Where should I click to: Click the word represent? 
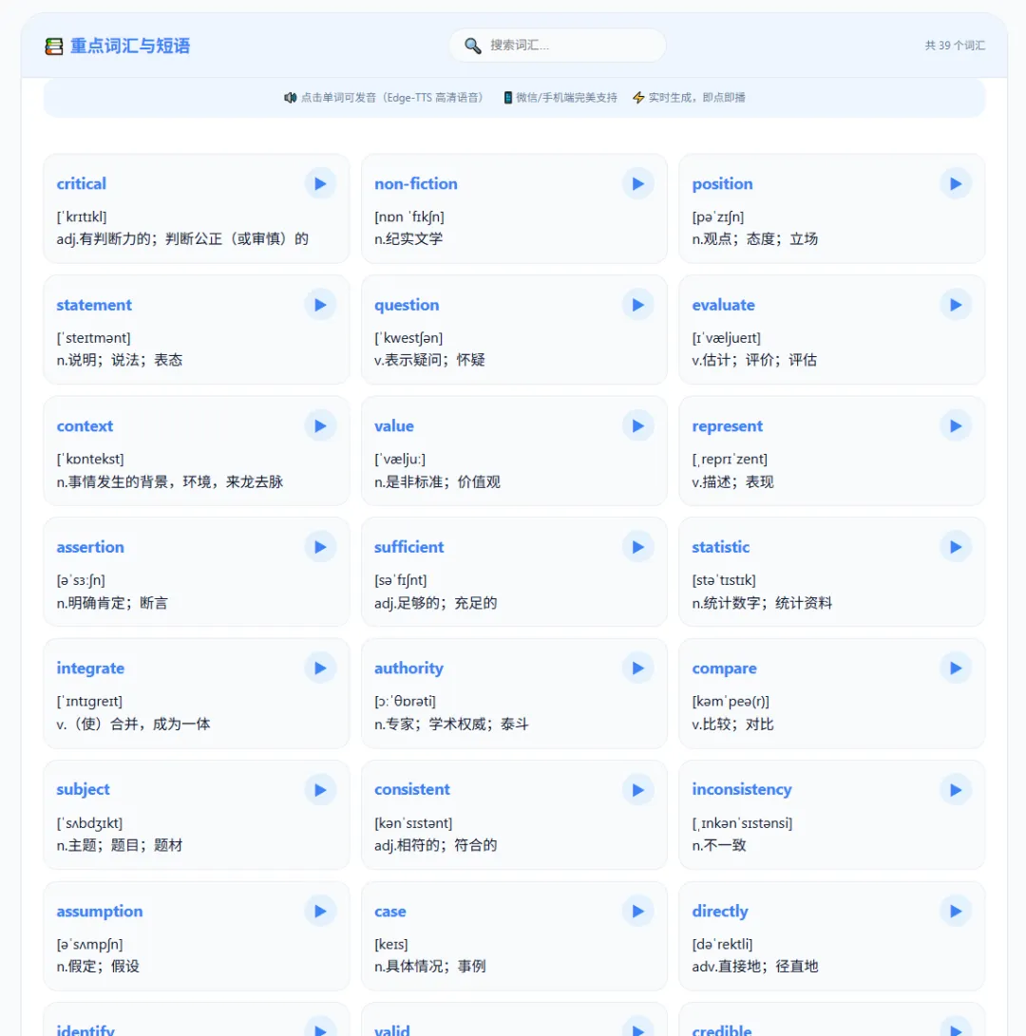727,426
